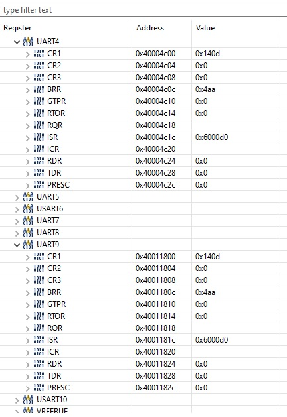
Task: Click the register icon beside UART4 BRR
Action: (39, 89)
